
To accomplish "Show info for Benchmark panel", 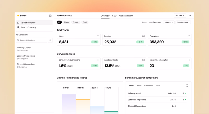I will coord(187,86).
